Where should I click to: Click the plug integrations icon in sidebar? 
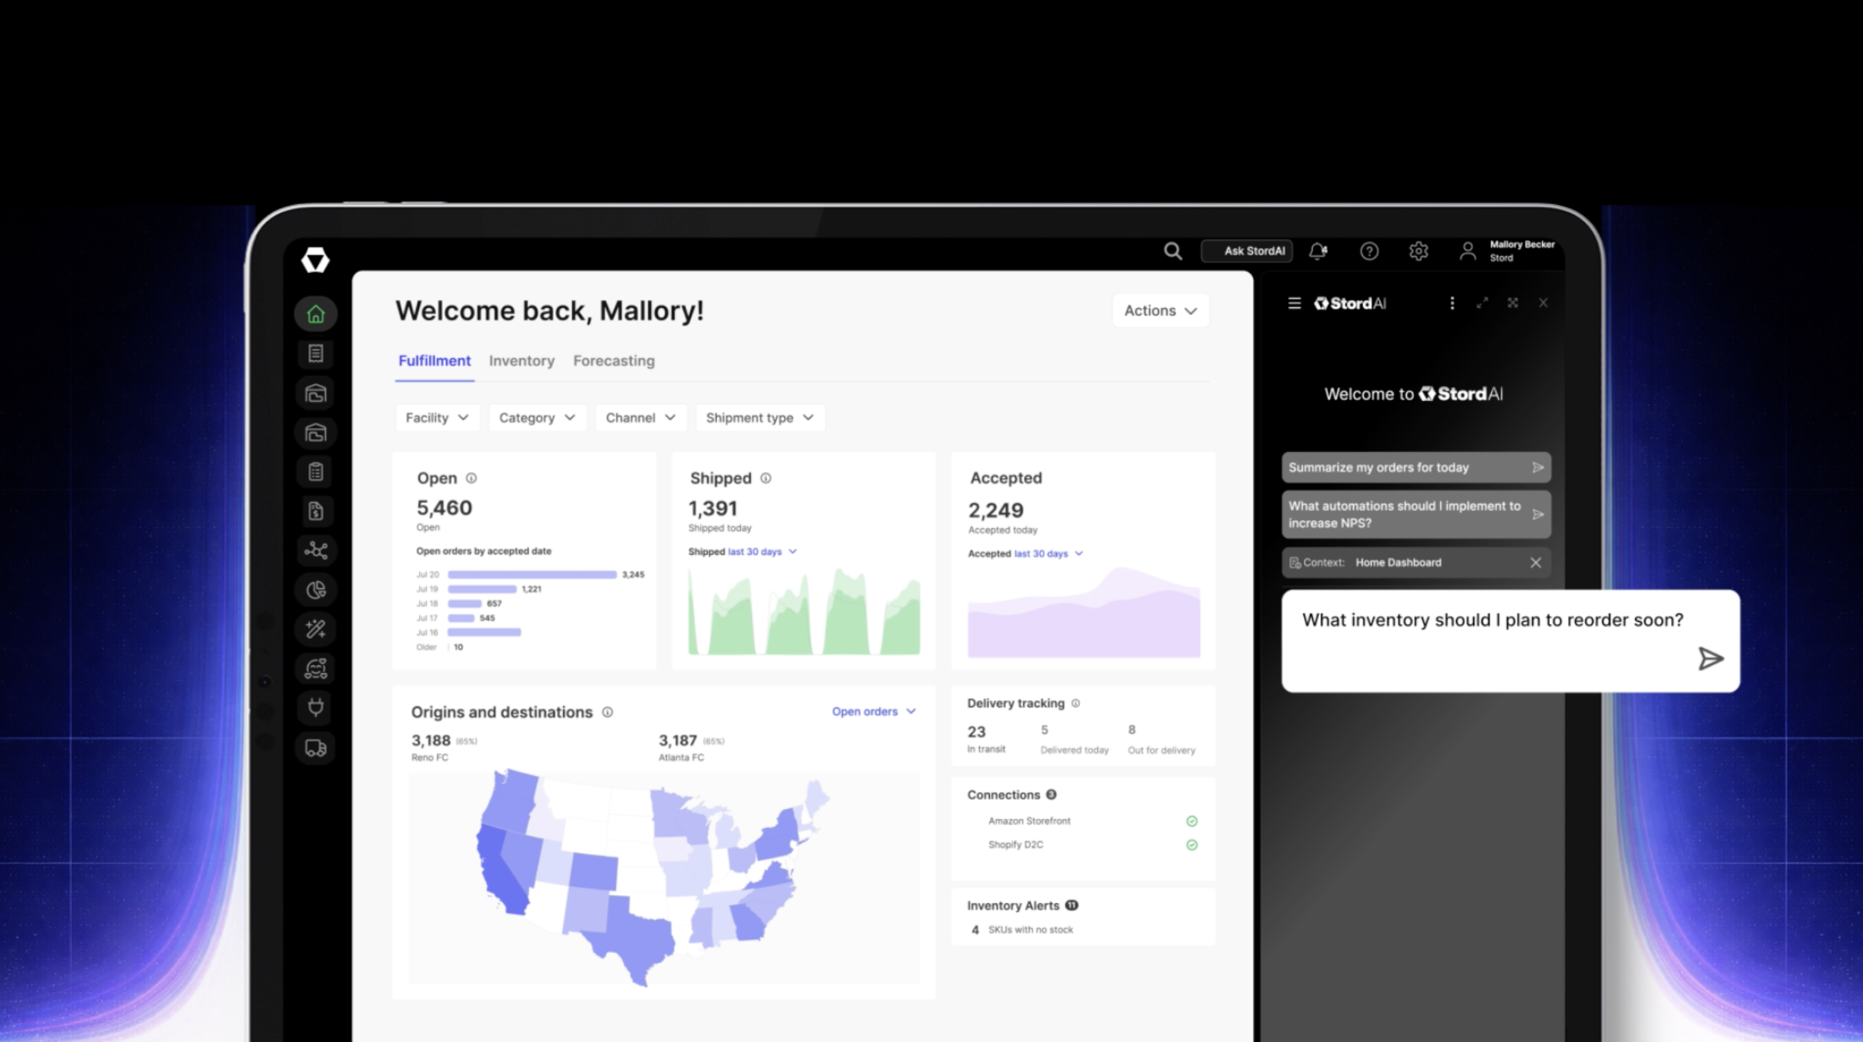tap(315, 707)
